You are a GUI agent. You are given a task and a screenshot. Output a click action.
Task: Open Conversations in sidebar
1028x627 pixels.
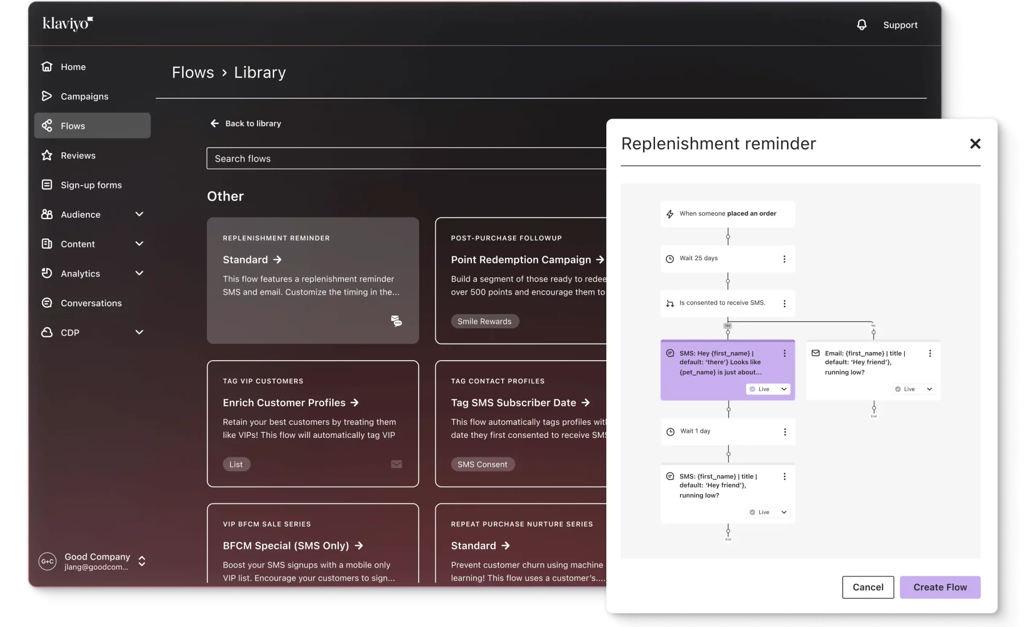pos(92,302)
